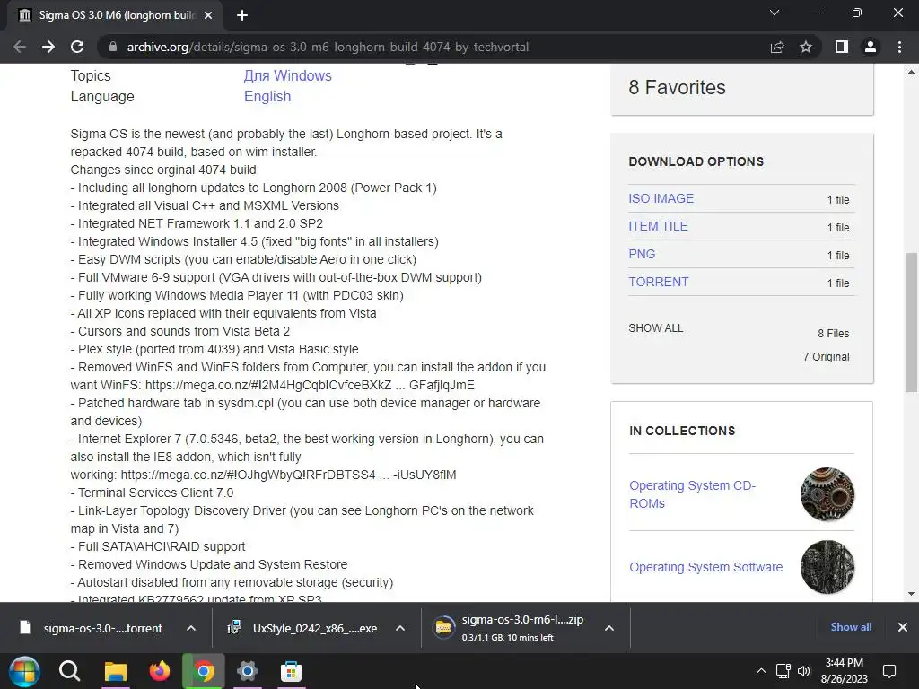919x689 pixels.
Task: Show hidden system tray icons
Action: click(761, 671)
